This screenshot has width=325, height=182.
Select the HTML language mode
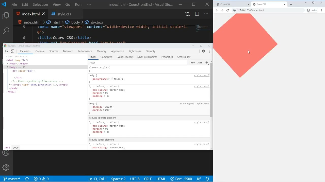click(161, 179)
